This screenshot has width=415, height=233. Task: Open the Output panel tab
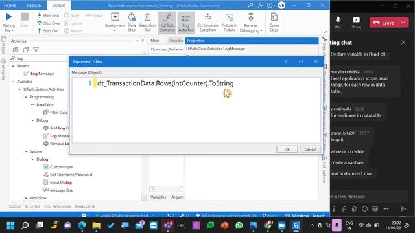(15, 206)
